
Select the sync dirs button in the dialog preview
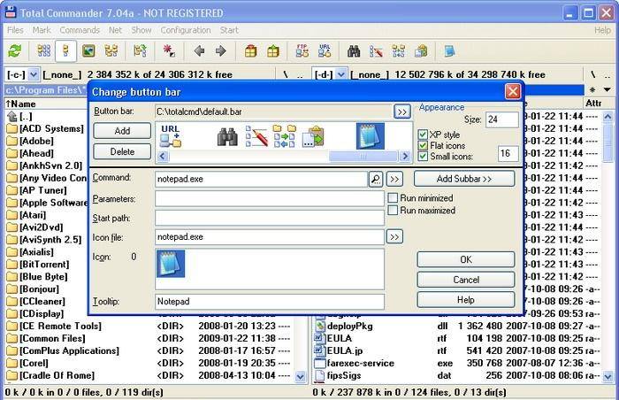(x=284, y=136)
